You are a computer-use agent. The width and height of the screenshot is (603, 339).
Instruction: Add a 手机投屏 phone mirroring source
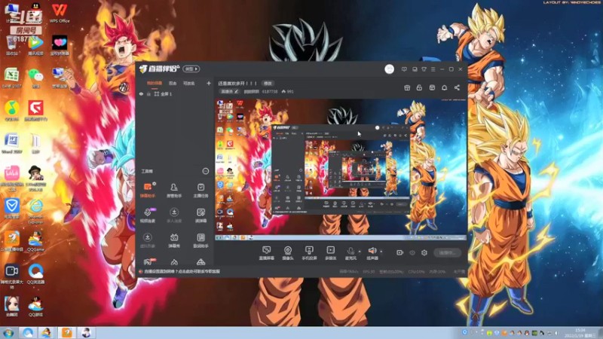[309, 253]
